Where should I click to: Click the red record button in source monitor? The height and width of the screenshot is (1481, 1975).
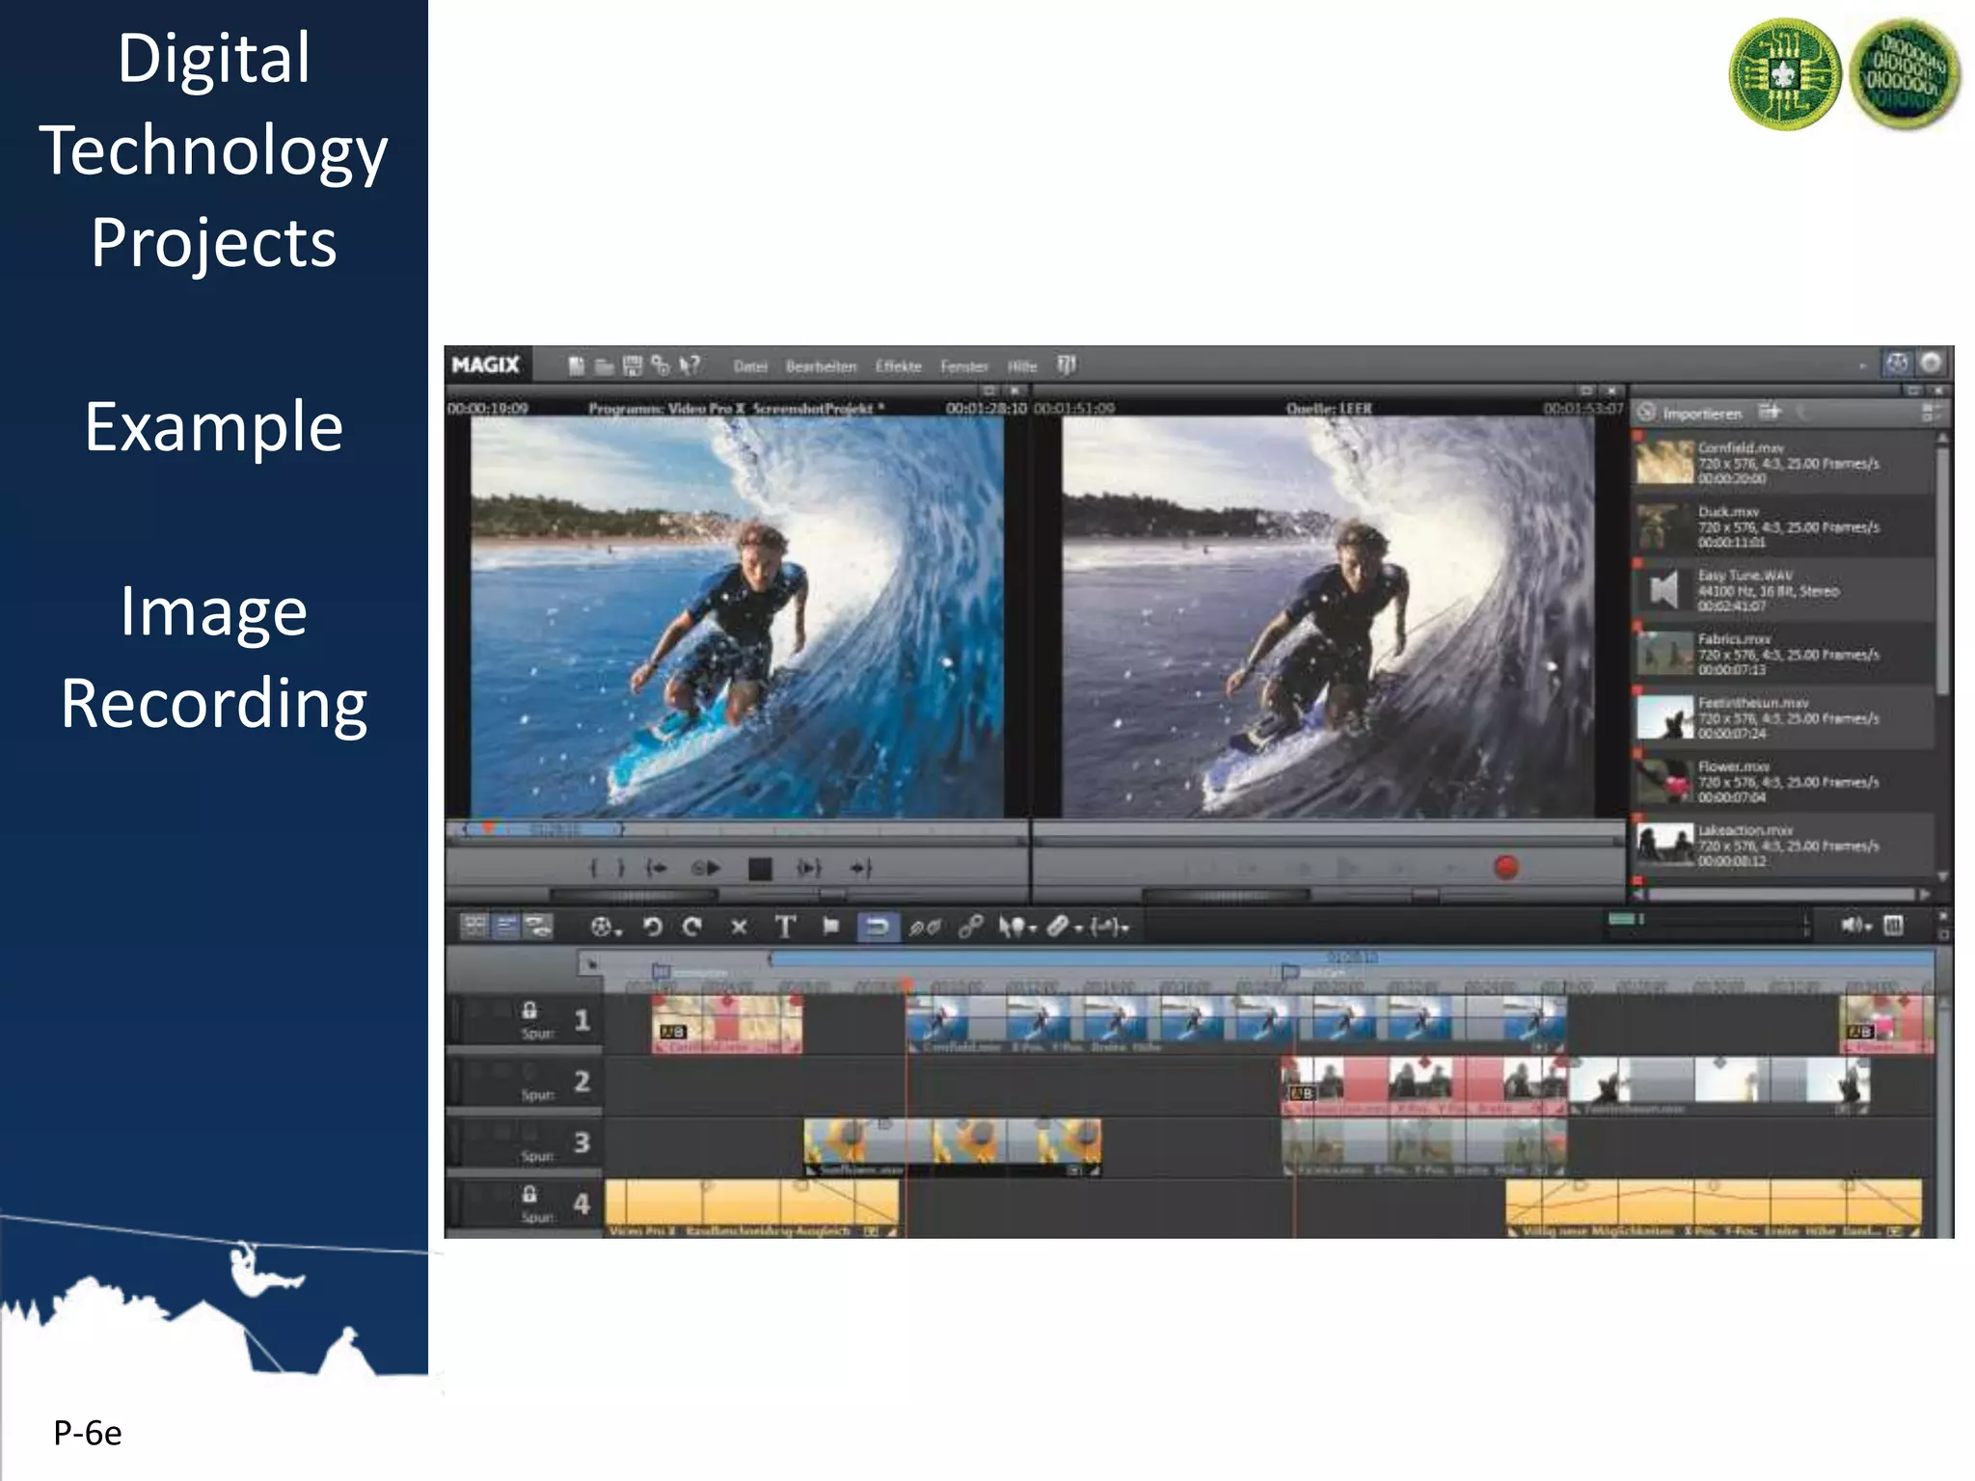click(x=1506, y=868)
